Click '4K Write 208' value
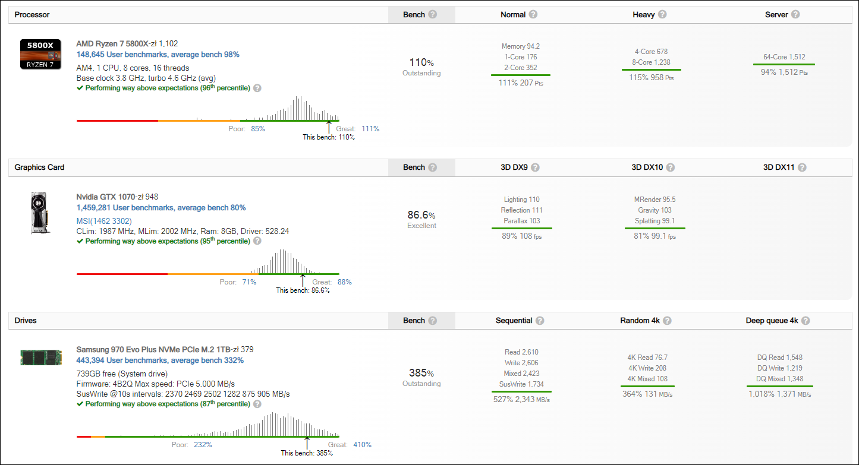The image size is (859, 465). coord(647,368)
